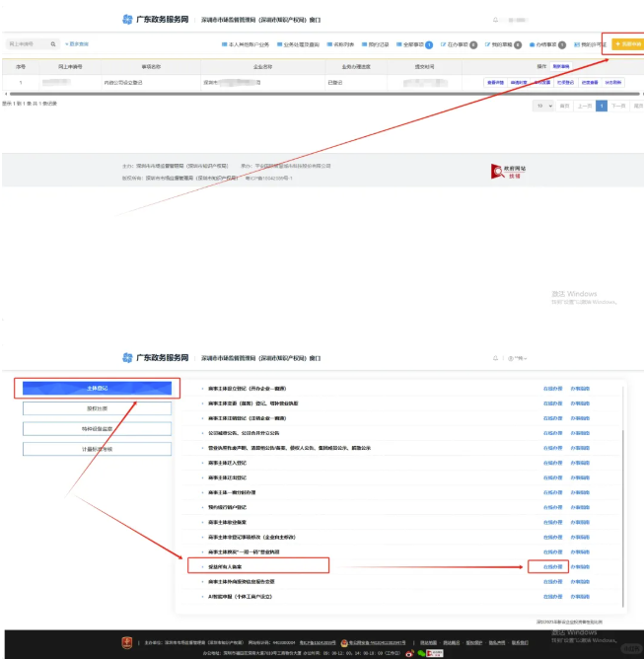The width and height of the screenshot is (644, 659).
Task: Click the Guangdong government service logo in top header
Action: click(155, 20)
